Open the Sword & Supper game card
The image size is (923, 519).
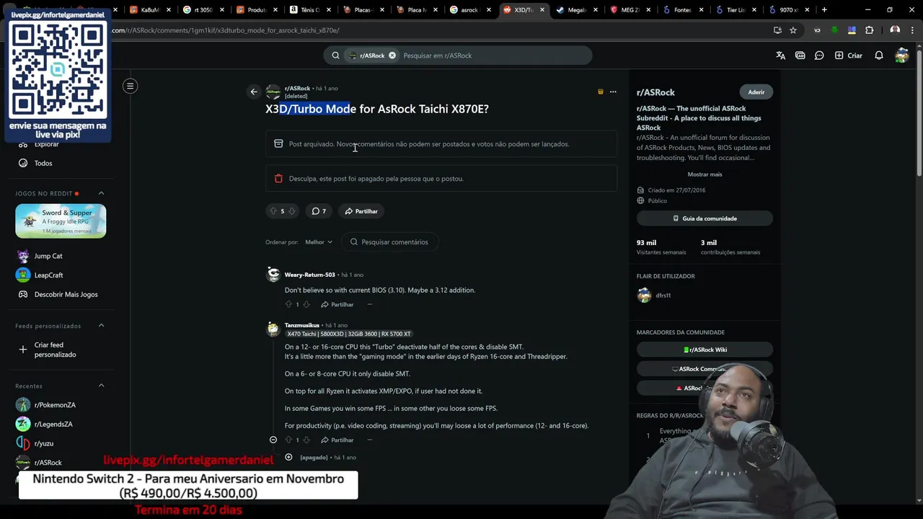(x=61, y=221)
